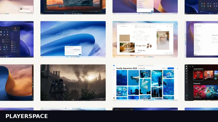
Task: Open the purple desktop with mail app screenshot
Action: [201, 39]
